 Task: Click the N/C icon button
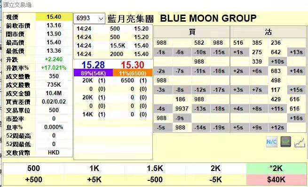(272, 142)
